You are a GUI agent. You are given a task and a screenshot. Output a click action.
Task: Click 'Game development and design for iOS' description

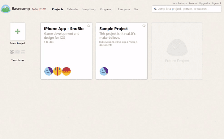[62, 36]
